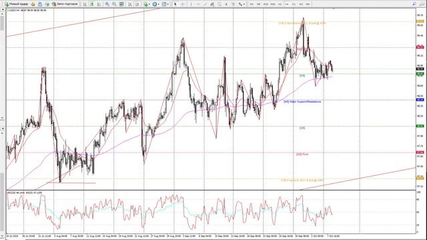
Task: Switch to the M1 timeframe
Action: point(252,4)
